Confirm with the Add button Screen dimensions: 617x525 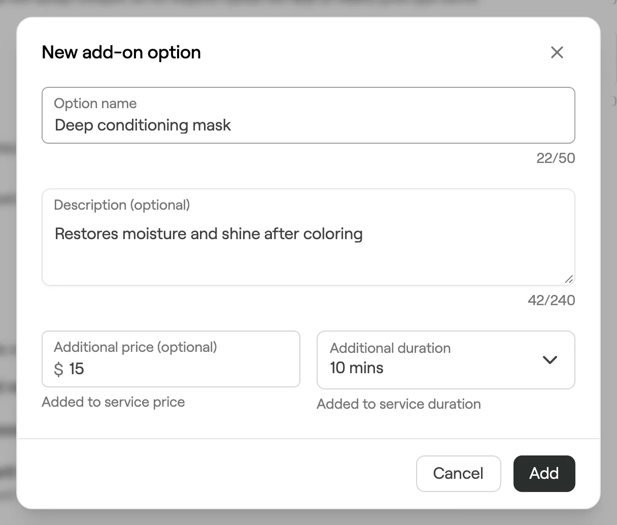544,474
